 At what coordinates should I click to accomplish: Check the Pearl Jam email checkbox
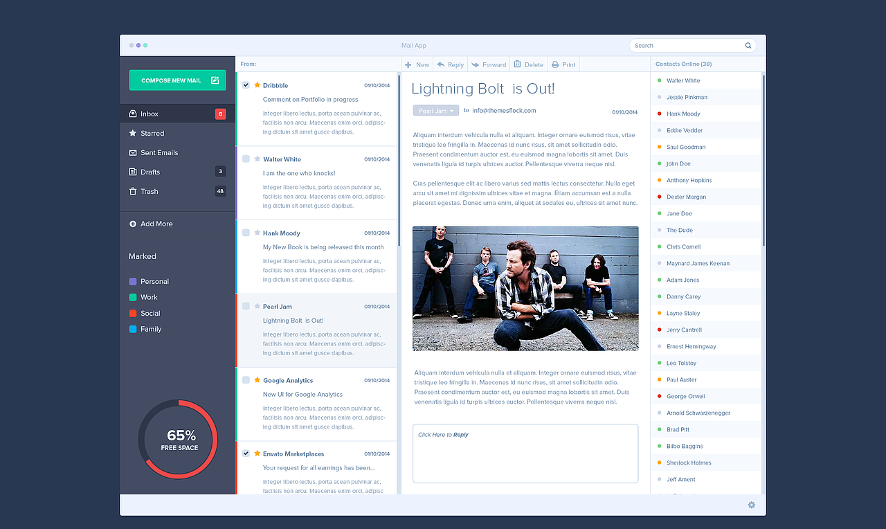tap(246, 306)
